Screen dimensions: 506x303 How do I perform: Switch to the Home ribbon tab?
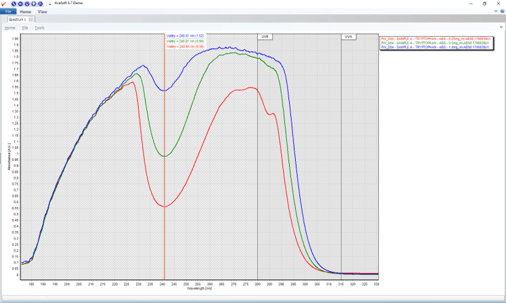coord(25,12)
